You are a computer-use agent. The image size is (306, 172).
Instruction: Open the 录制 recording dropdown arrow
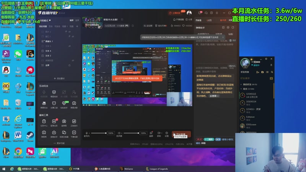161,133
